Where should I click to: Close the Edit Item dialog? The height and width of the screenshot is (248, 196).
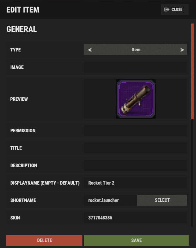tap(175, 10)
